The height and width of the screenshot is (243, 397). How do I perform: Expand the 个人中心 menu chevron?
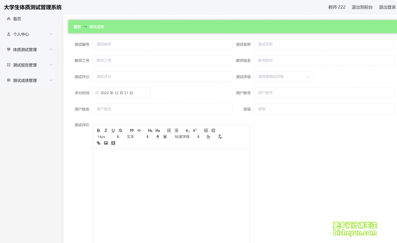[x=51, y=34]
